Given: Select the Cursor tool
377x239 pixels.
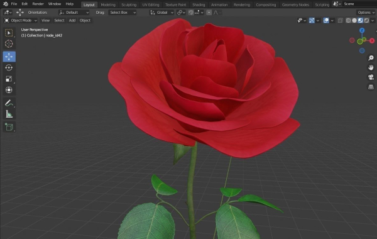Looking at the screenshot, I should pyautogui.click(x=9, y=44).
